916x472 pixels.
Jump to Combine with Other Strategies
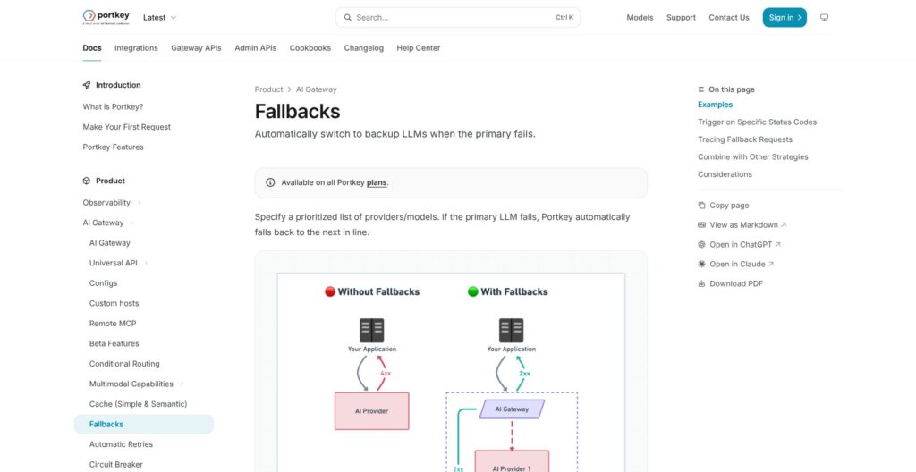click(753, 157)
